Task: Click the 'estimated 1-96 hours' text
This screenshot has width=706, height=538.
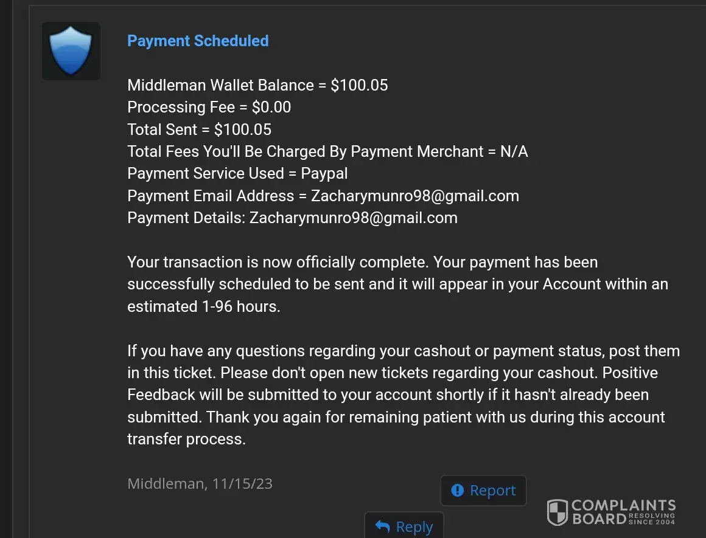Action: pyautogui.click(x=203, y=306)
